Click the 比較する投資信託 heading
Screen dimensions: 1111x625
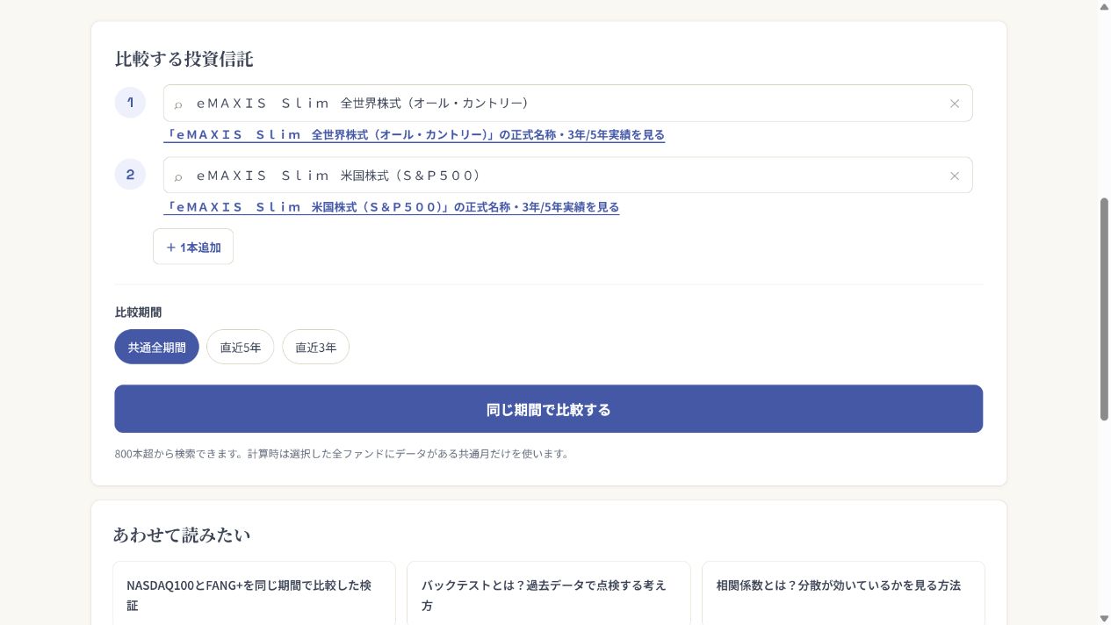coord(184,59)
